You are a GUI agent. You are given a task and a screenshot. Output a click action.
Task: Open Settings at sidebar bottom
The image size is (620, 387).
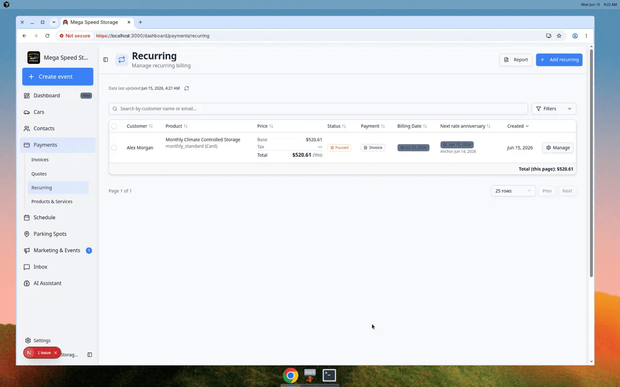pyautogui.click(x=38, y=341)
